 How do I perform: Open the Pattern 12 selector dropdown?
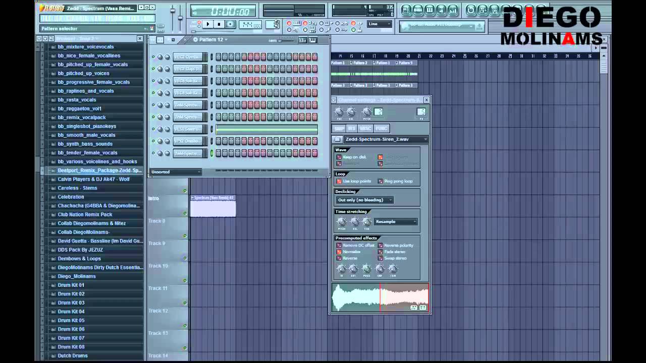point(213,39)
